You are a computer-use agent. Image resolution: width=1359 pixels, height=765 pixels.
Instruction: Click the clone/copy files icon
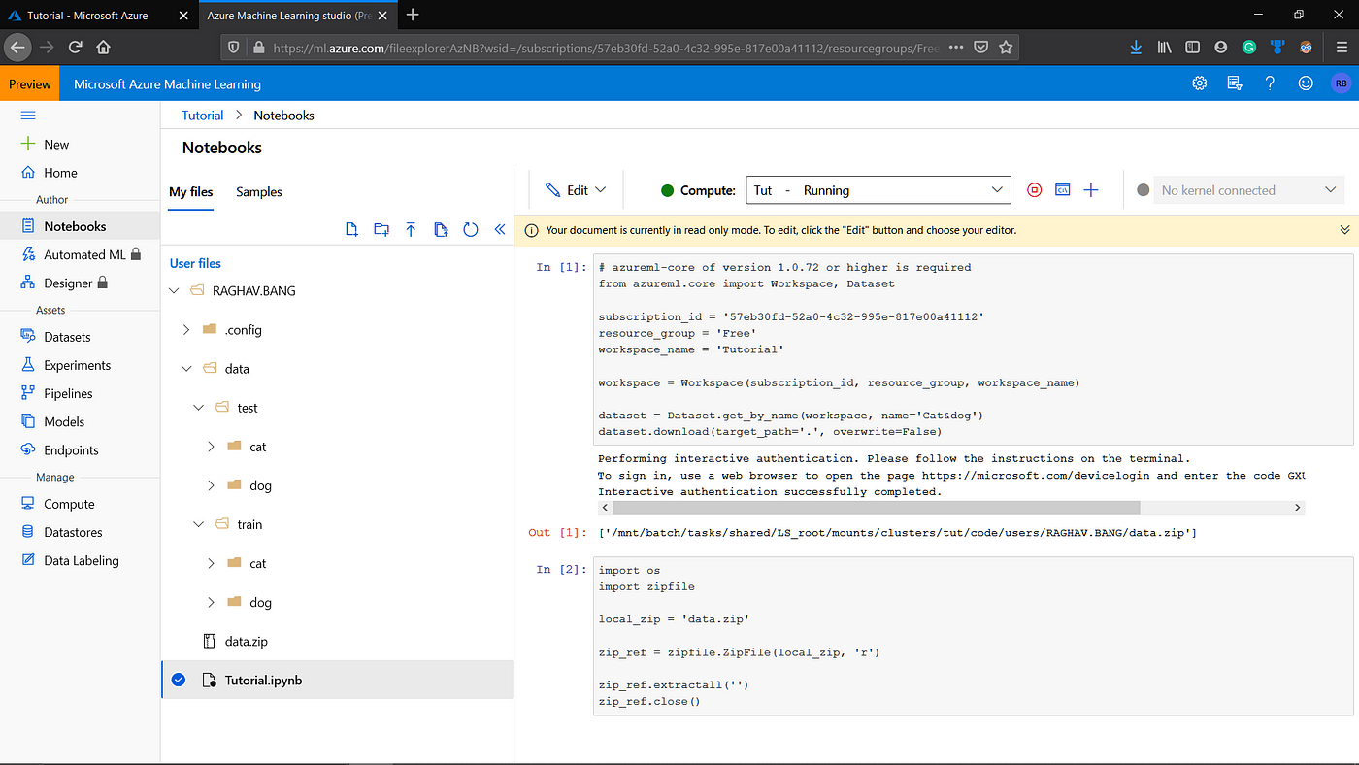(441, 229)
